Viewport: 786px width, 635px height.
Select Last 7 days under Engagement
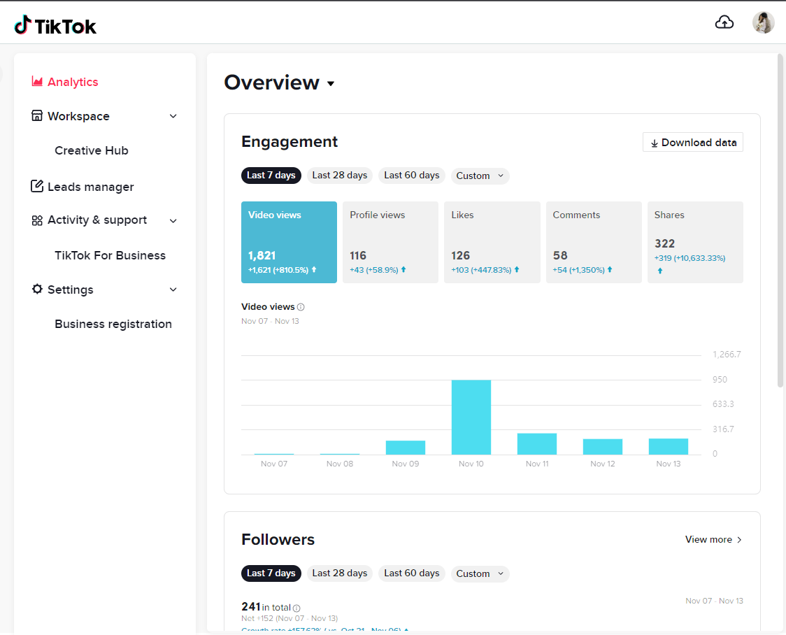tap(271, 176)
